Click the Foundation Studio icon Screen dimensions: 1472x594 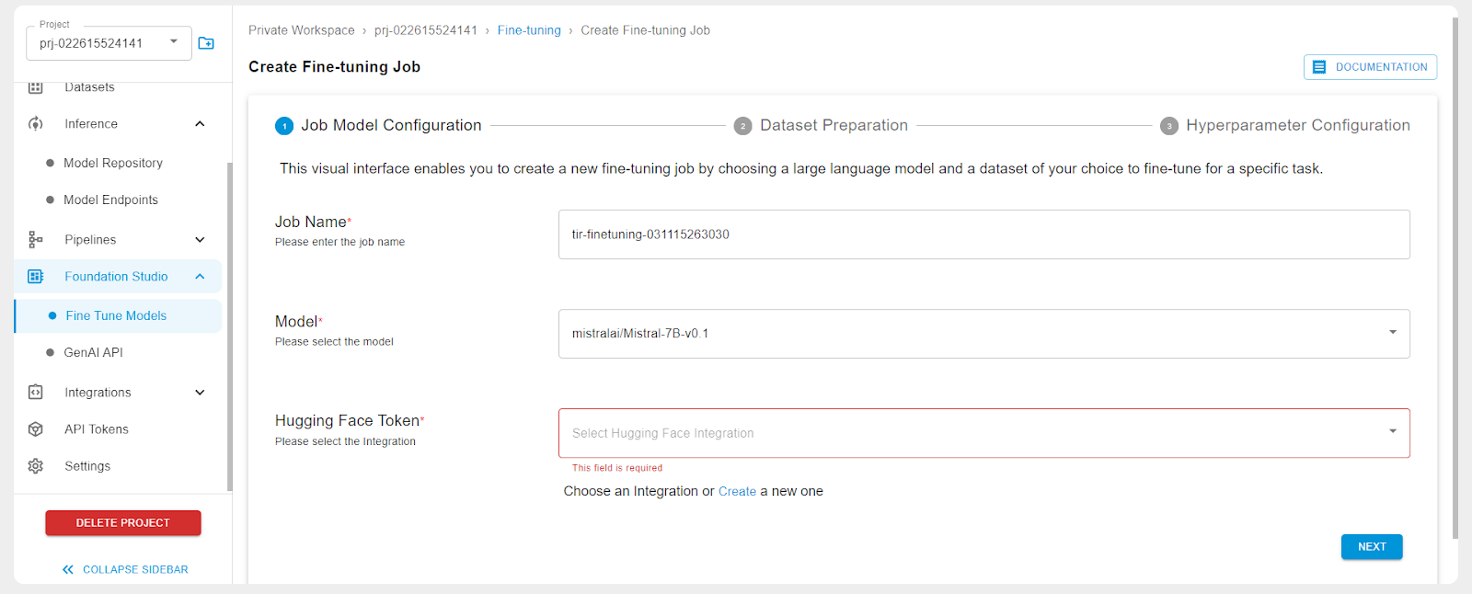pos(36,277)
